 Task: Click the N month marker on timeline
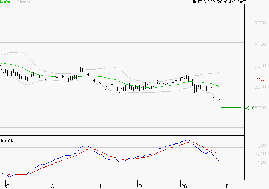99,186
